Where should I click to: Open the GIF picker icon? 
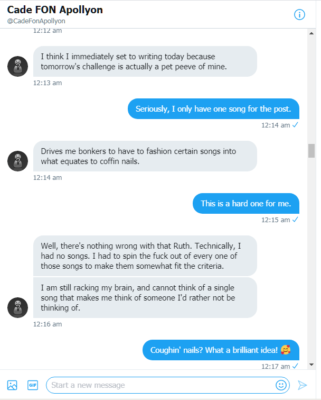pos(33,385)
